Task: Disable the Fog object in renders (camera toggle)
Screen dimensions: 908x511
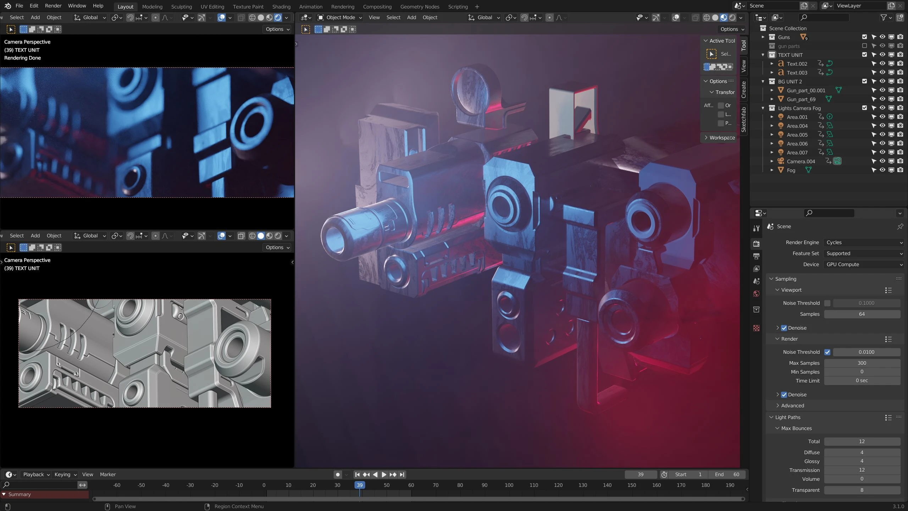Action: click(900, 170)
